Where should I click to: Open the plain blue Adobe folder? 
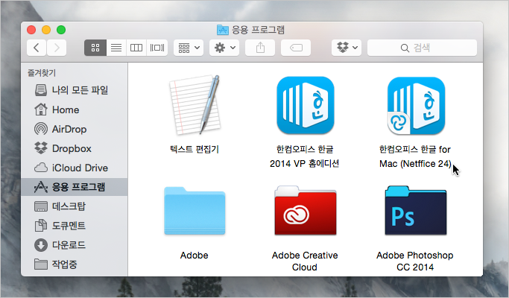coord(195,210)
